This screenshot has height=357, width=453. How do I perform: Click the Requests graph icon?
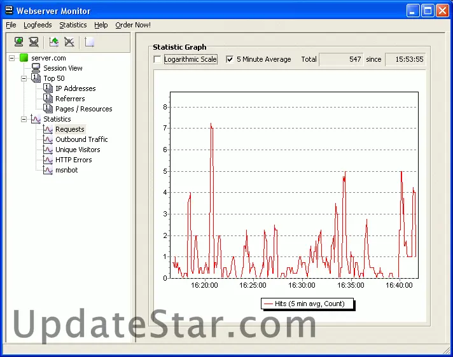pos(48,129)
